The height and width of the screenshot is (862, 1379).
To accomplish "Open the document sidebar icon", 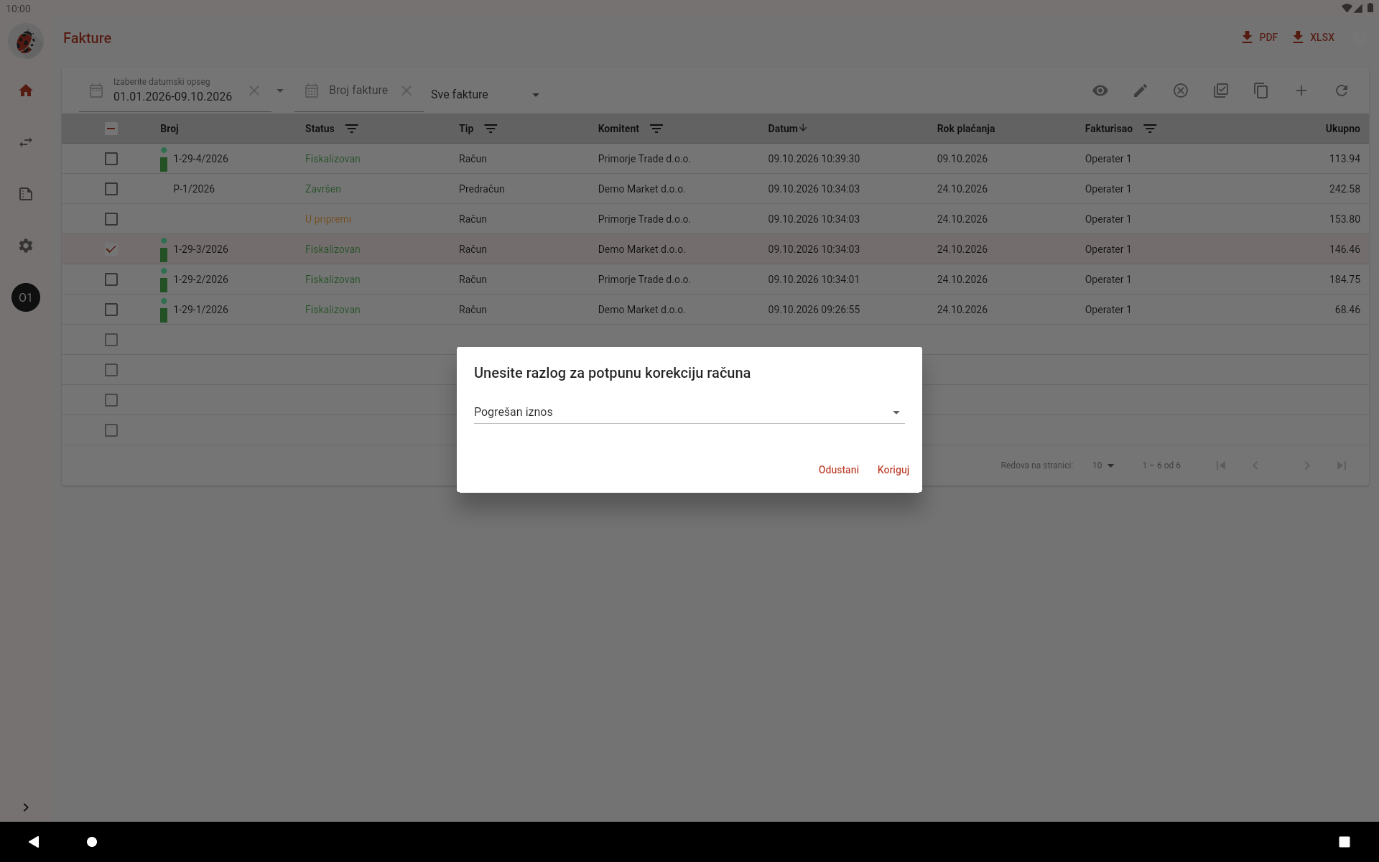I will click(x=26, y=194).
